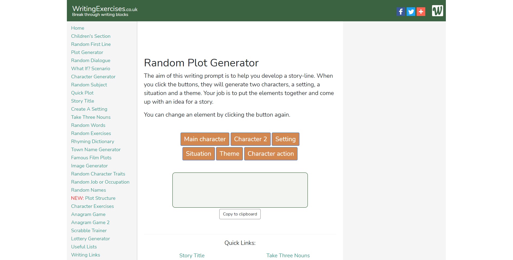This screenshot has height=260, width=513.
Task: Go to Character Generator in sidebar
Action: 93,77
